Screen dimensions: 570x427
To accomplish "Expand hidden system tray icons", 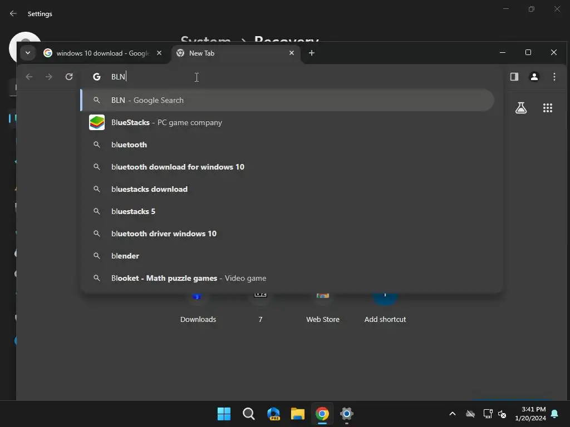I will coord(453,414).
